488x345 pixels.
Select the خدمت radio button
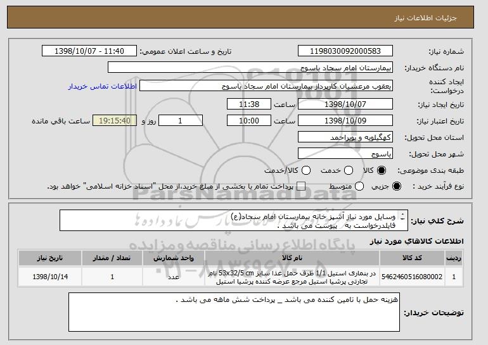pos(349,170)
